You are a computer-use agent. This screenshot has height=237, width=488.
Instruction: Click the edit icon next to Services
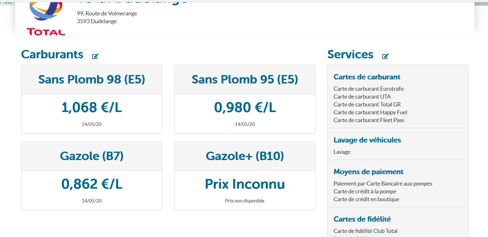[385, 57]
